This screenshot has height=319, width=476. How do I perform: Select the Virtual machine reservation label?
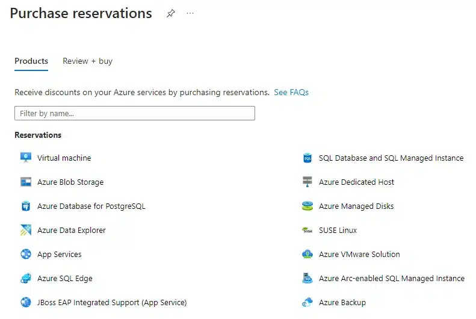(x=64, y=158)
